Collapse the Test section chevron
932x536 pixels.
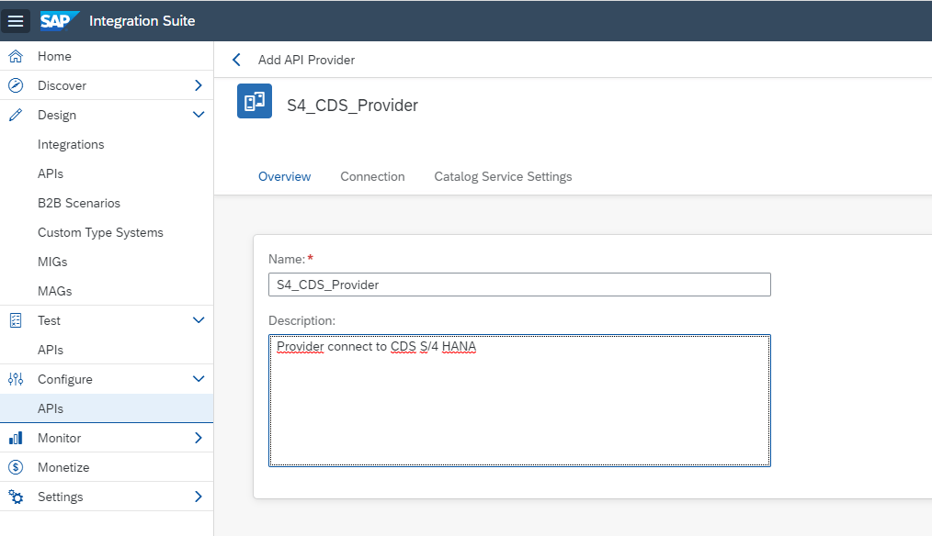click(198, 320)
